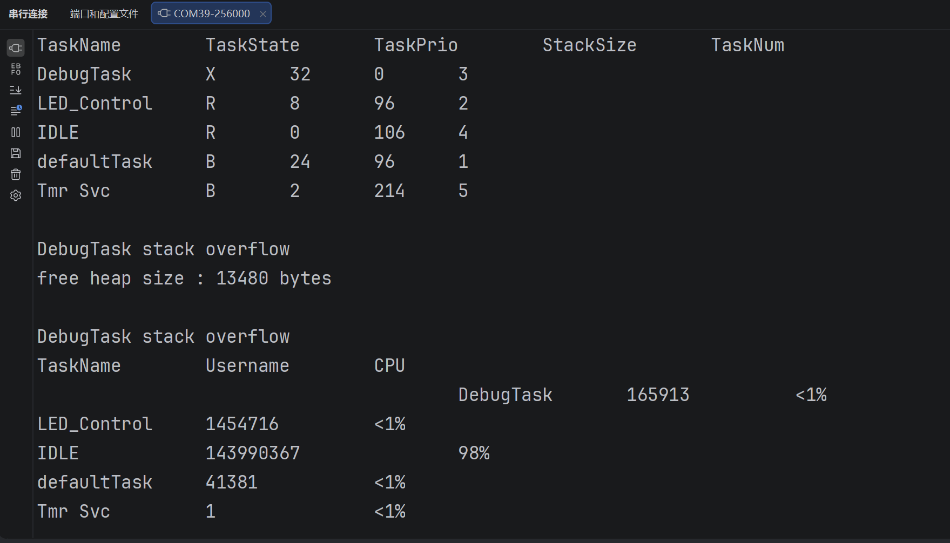
Task: Click the TaskNum header text
Action: (747, 45)
